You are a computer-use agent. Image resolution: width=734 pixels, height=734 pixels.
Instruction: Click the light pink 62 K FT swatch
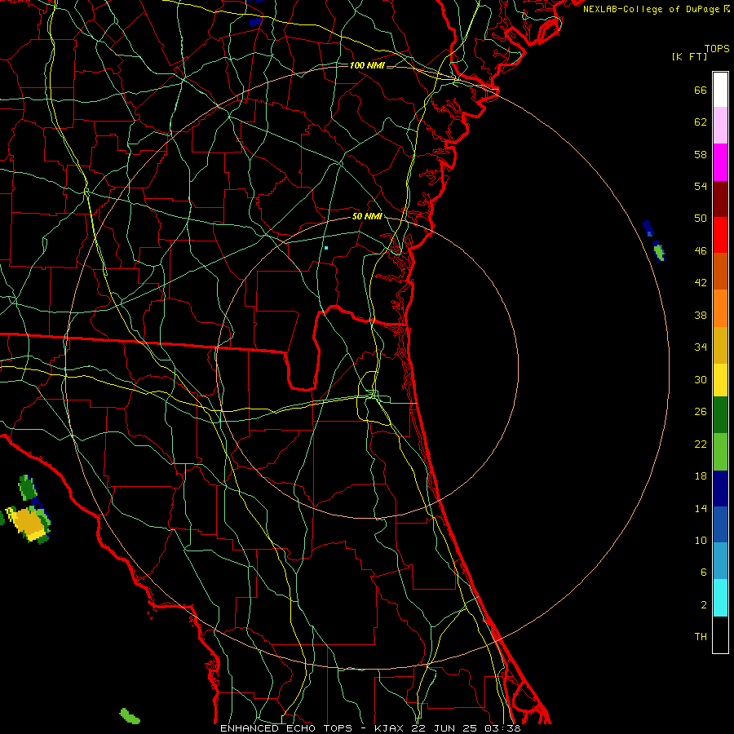[720, 125]
